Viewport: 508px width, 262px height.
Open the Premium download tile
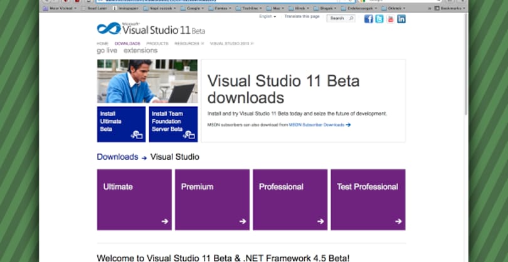pyautogui.click(x=212, y=199)
